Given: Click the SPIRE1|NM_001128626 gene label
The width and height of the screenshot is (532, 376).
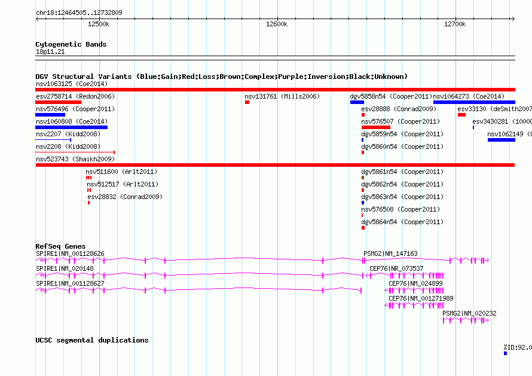Looking at the screenshot, I should (x=70, y=253).
